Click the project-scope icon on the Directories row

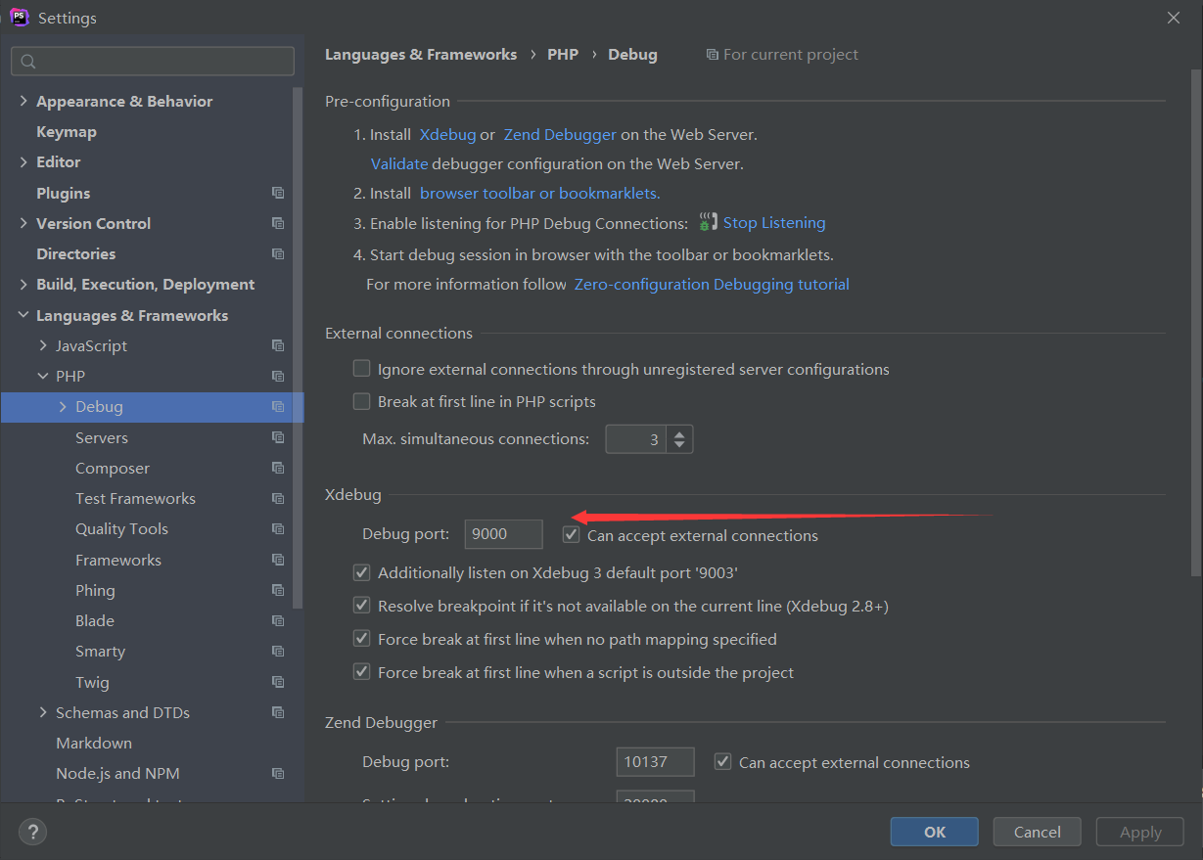pyautogui.click(x=278, y=254)
